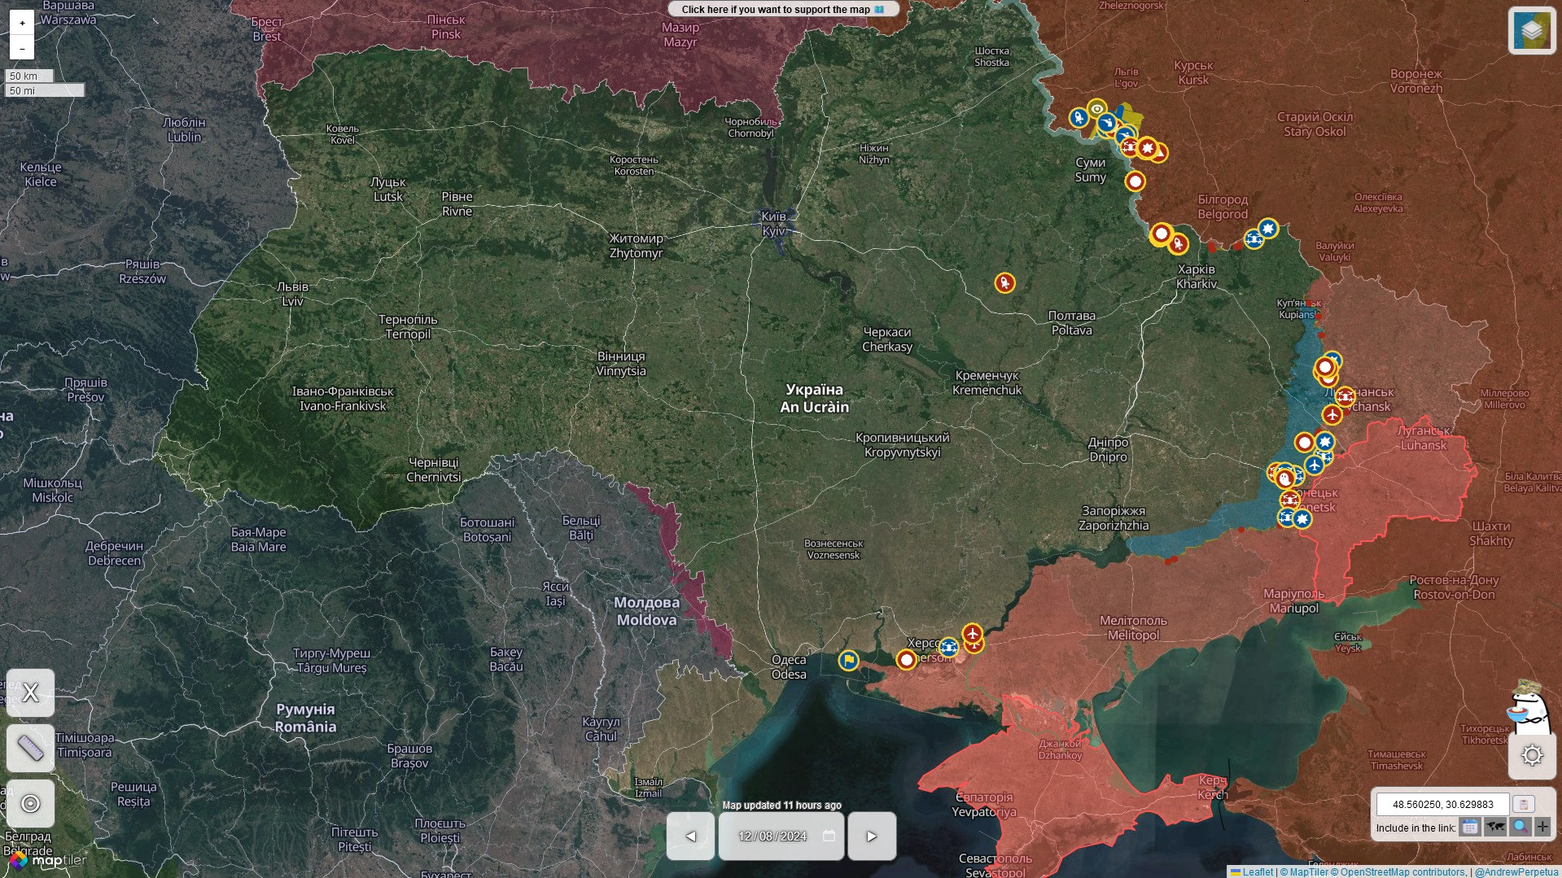Click the target locate button

(x=30, y=803)
